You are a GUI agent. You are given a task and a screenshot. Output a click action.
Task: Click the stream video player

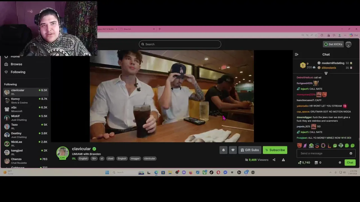point(172,96)
